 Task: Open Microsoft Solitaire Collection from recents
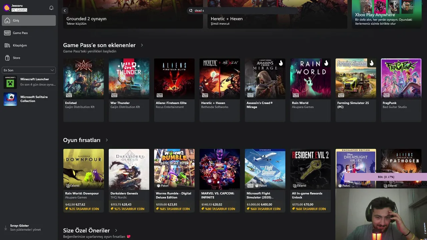point(29,99)
